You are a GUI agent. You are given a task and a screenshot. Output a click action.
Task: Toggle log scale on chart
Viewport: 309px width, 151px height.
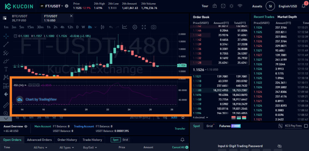(165, 117)
